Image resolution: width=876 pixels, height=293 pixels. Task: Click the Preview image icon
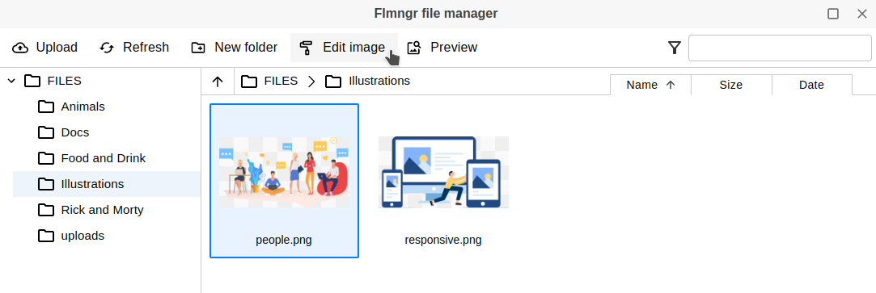tap(413, 48)
